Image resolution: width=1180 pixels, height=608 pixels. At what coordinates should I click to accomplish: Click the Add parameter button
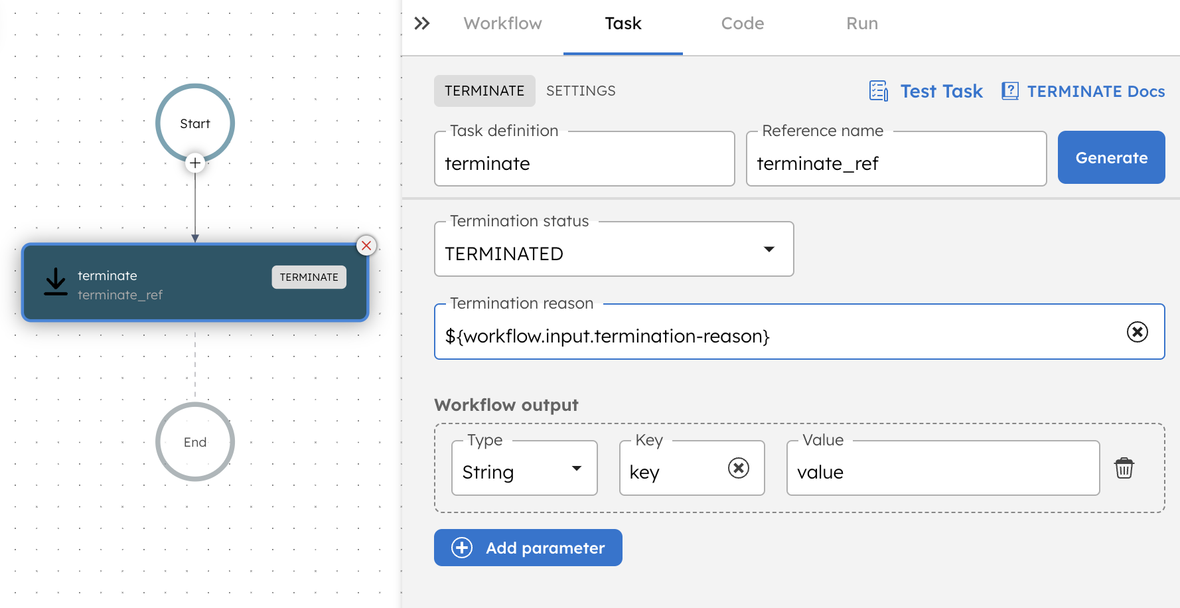pyautogui.click(x=528, y=548)
